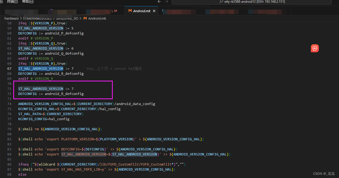Expand the chevron after SensorHAL_IIO breadcrumb
The height and width of the screenshot is (178, 339).
pyautogui.click(x=80, y=18)
